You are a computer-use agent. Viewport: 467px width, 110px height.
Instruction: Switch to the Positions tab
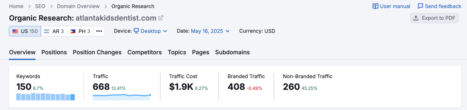[x=54, y=52]
